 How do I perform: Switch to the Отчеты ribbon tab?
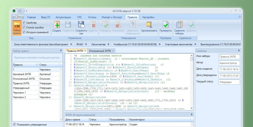pyautogui.click(x=92, y=17)
